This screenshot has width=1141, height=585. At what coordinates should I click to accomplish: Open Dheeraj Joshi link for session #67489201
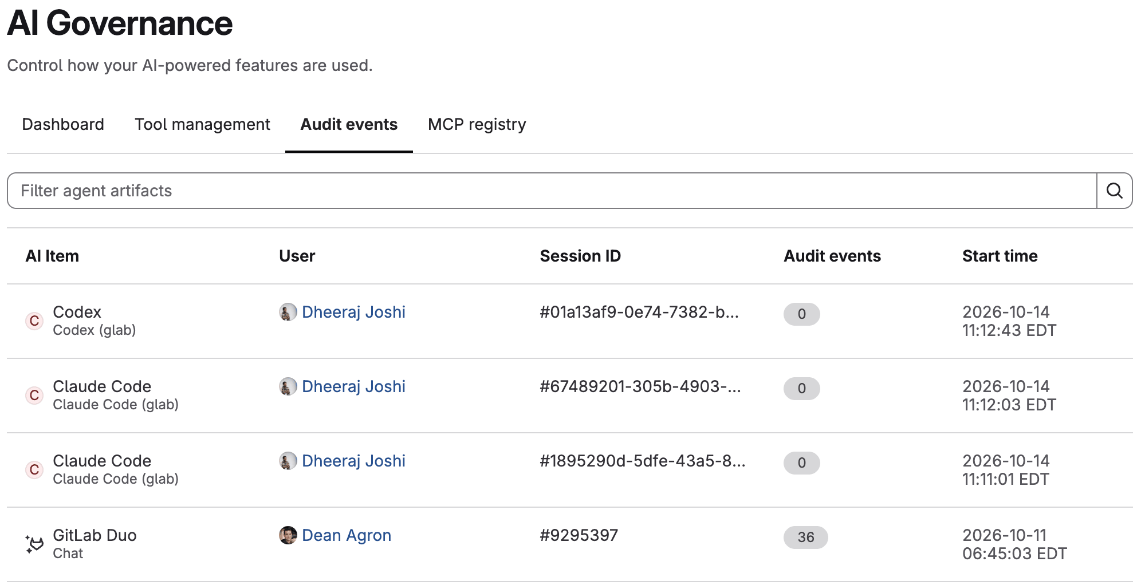tap(353, 386)
